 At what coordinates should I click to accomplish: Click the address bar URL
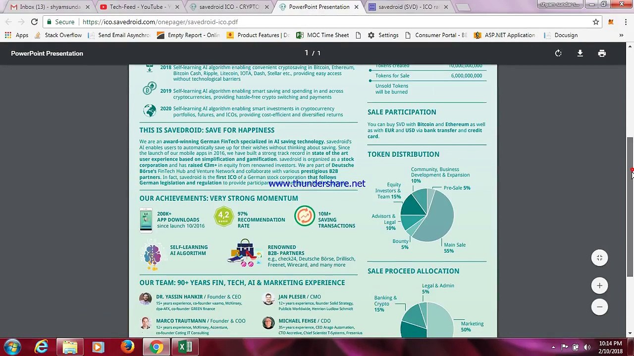pos(160,22)
